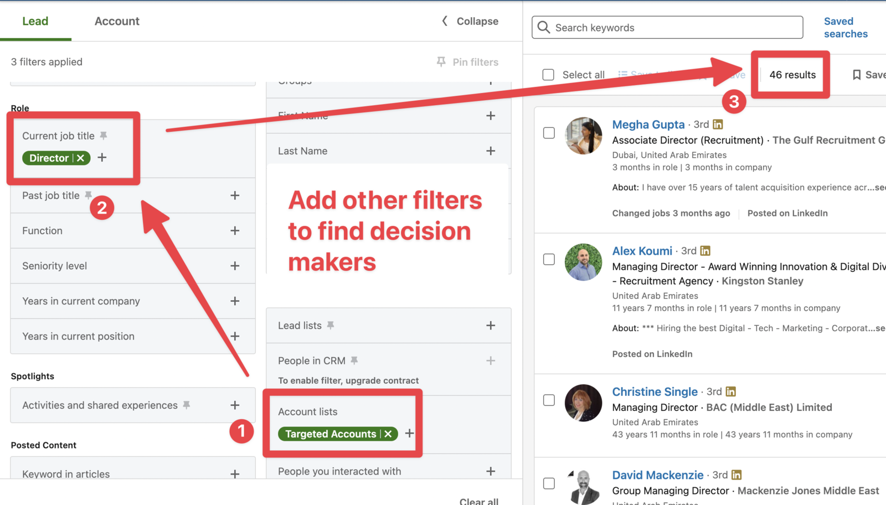Click the 46 results count

pyautogui.click(x=792, y=75)
